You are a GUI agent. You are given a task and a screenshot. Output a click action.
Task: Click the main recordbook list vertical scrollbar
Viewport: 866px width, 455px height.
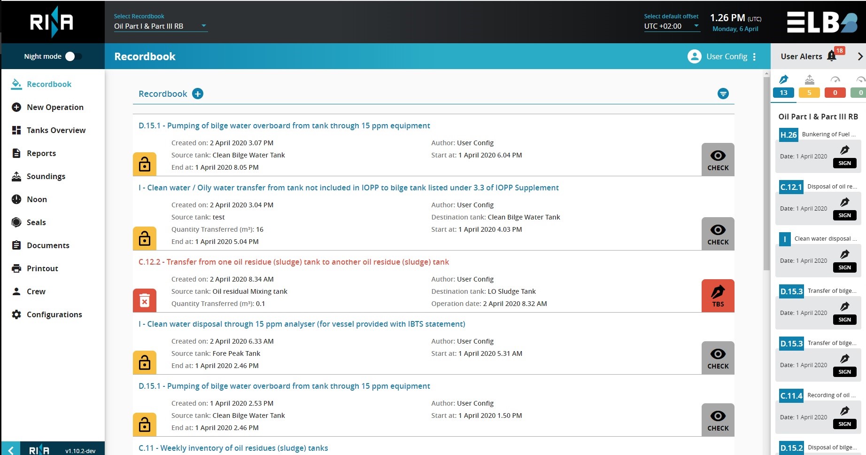click(x=766, y=188)
